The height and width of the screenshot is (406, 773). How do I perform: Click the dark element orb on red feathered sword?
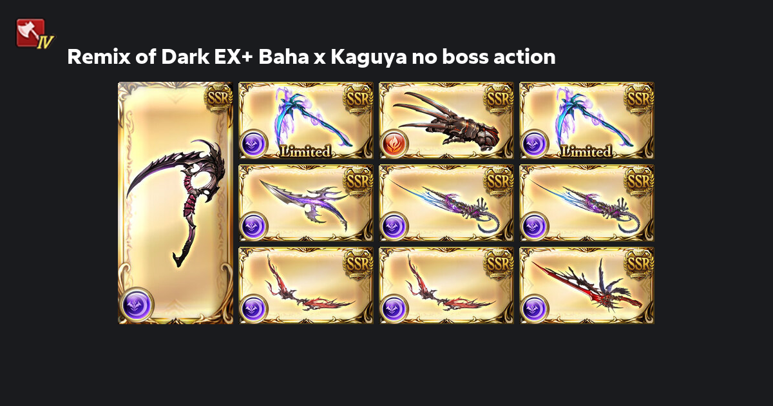pyautogui.click(x=534, y=309)
